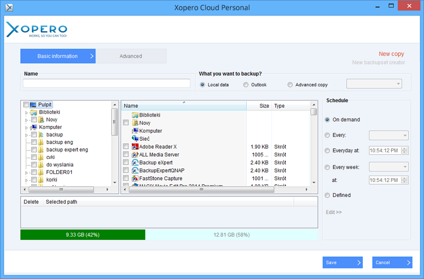Click the Save button
The image size is (424, 279).
point(342,262)
